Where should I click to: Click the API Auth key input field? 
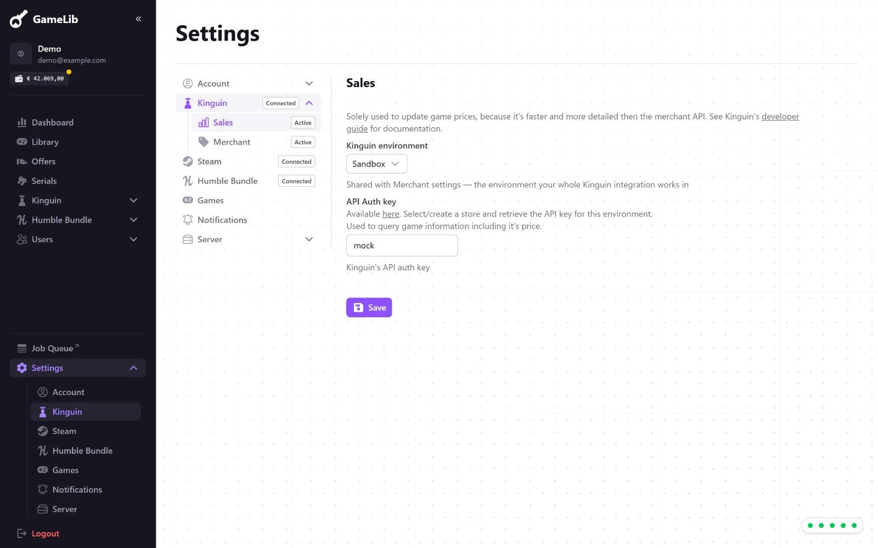[402, 246]
